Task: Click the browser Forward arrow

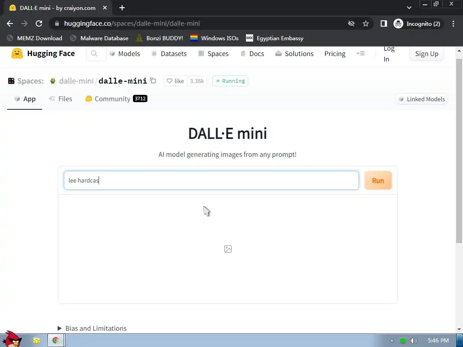Action: click(x=24, y=23)
